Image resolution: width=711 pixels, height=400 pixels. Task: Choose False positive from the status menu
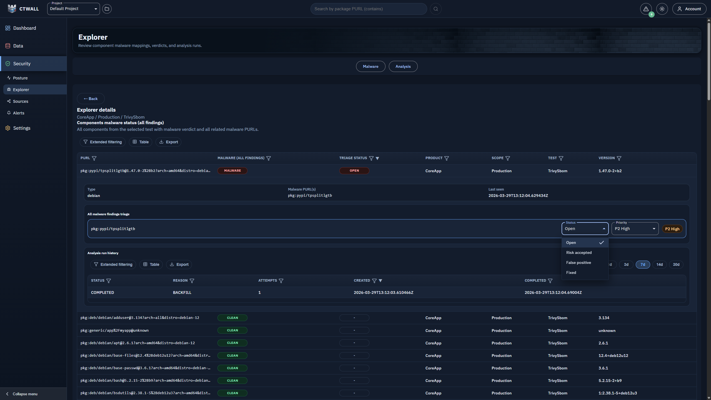[578, 262]
